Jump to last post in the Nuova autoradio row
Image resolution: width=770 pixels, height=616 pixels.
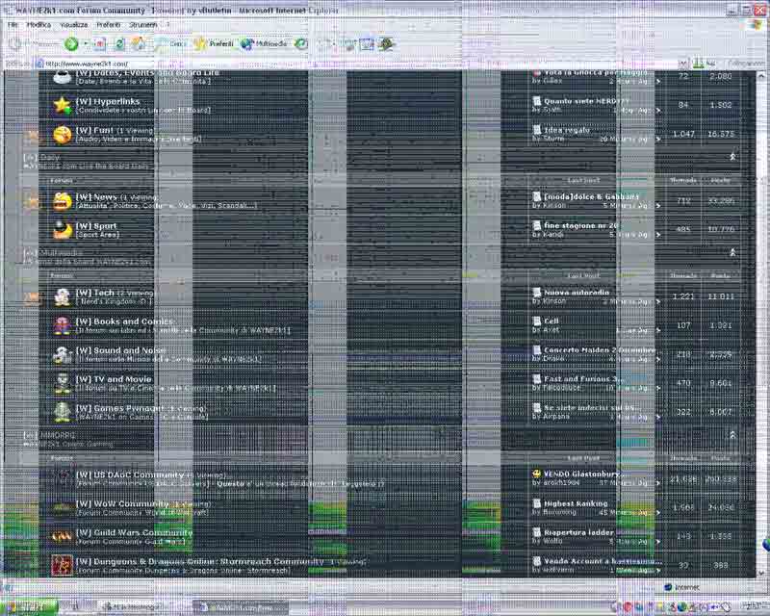click(x=658, y=301)
